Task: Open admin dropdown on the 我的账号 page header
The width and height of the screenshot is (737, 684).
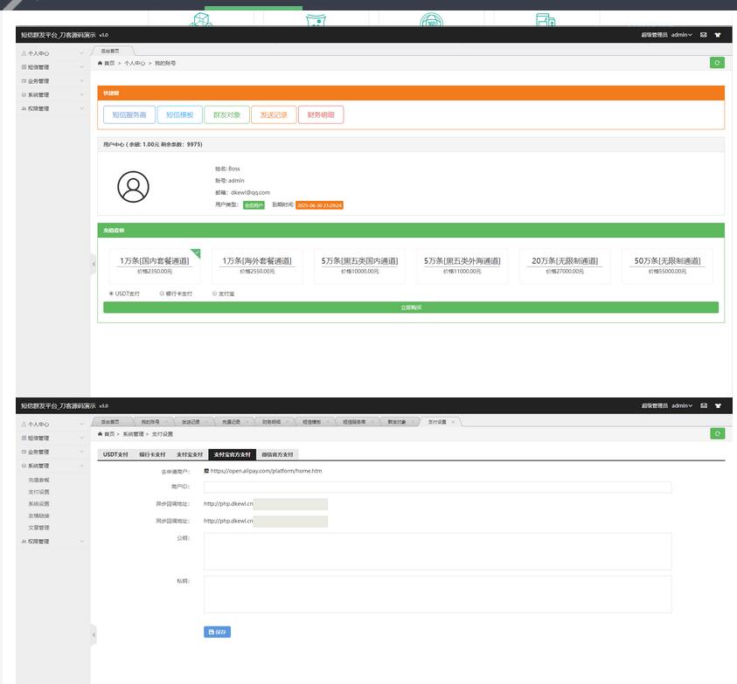Action: point(681,35)
